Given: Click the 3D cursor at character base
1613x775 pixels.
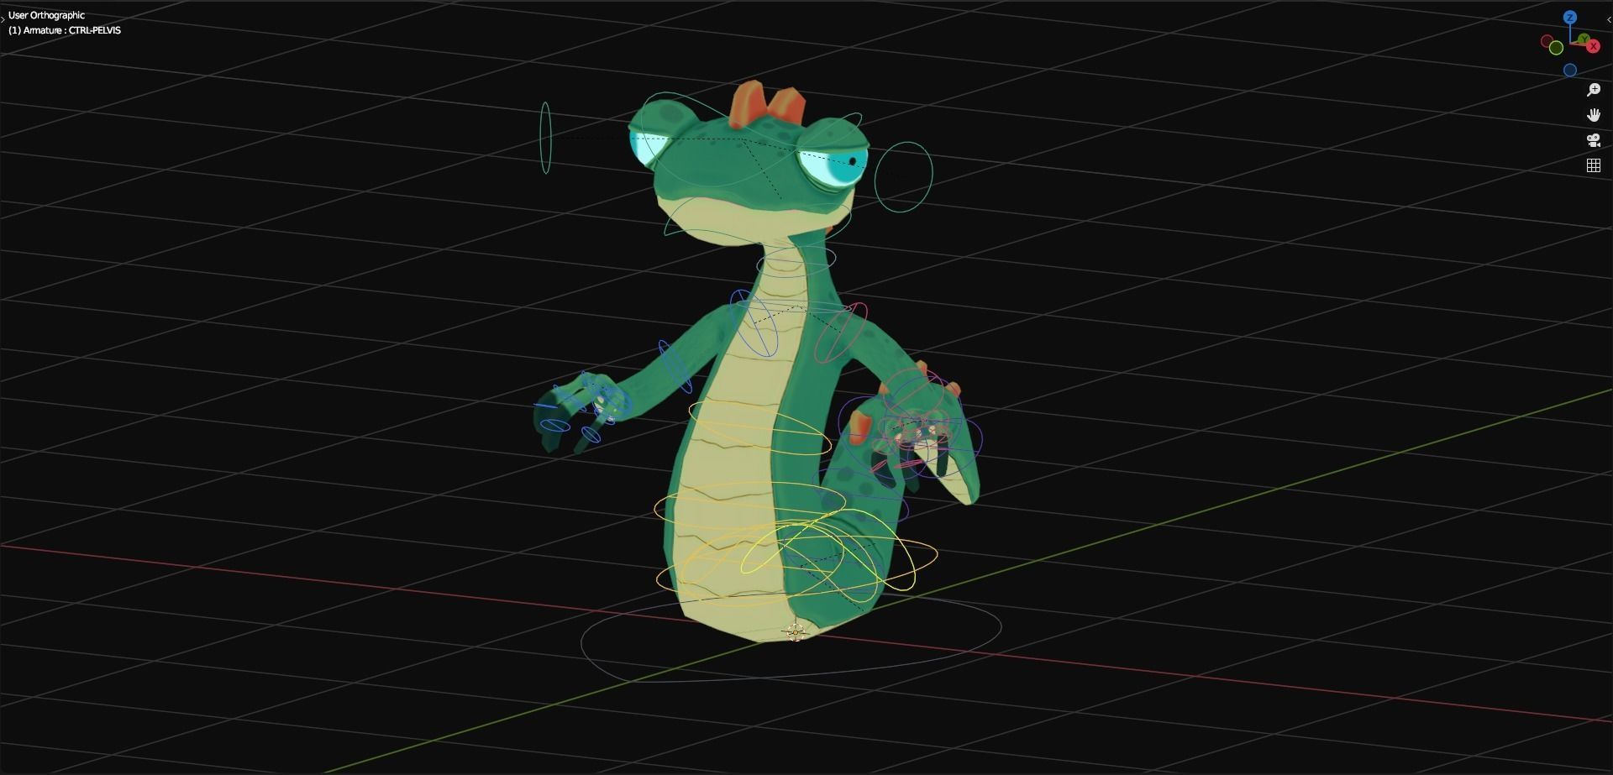Looking at the screenshot, I should 794,631.
